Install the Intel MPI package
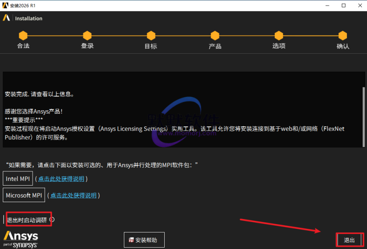Screen dimensions: 367x249 tap(18, 179)
